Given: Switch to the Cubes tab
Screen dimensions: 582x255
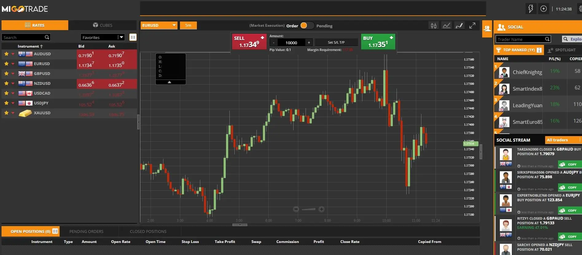Looking at the screenshot, I should click(x=103, y=25).
